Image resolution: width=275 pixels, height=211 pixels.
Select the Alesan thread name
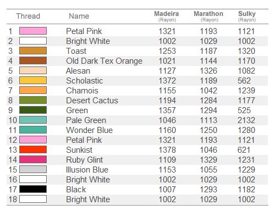78,71
